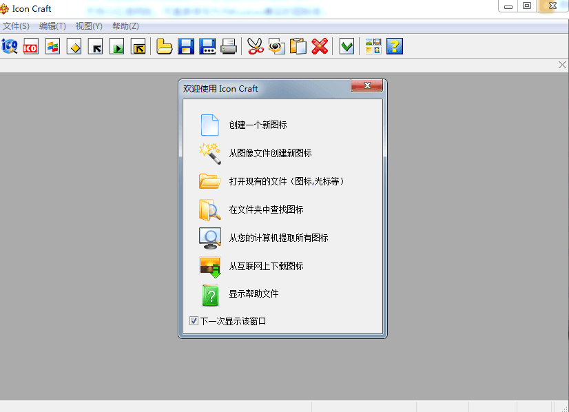Viewport: 569px width, 412px height.
Task: Choose 显示帮助文件
Action: (x=254, y=293)
